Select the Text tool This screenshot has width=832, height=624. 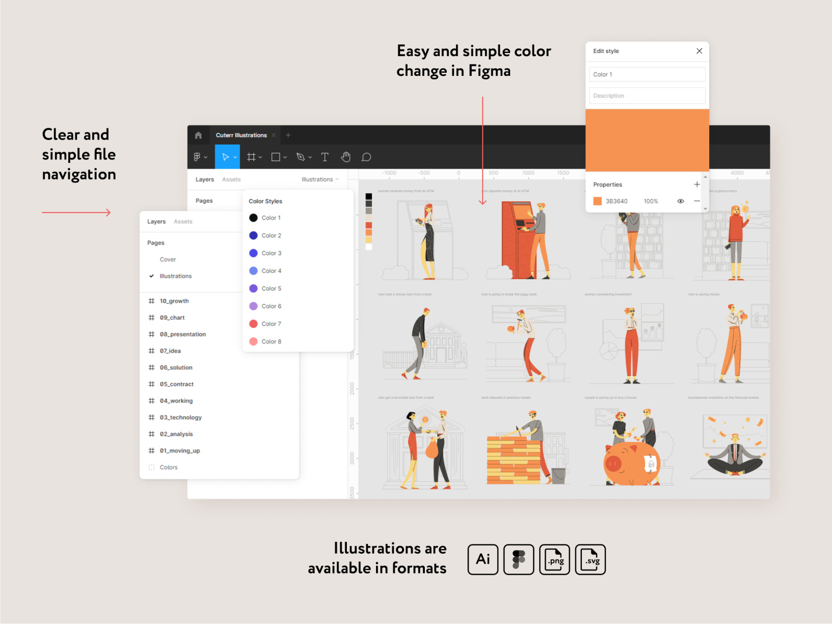(325, 157)
